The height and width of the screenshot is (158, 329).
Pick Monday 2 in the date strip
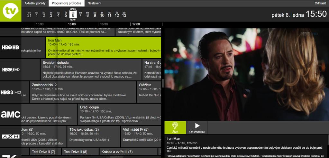point(44,14)
